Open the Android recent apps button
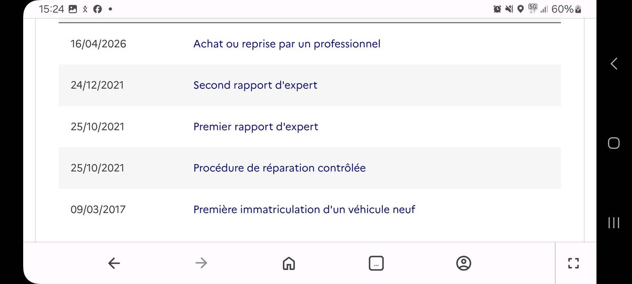This screenshot has width=632, height=284. click(614, 222)
